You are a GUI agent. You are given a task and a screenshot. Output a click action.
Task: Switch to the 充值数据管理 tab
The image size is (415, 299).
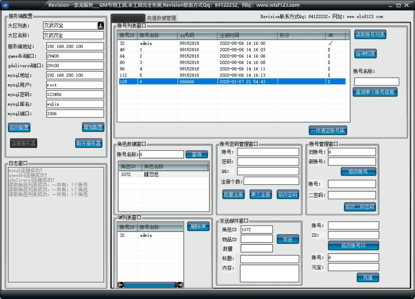point(161,18)
